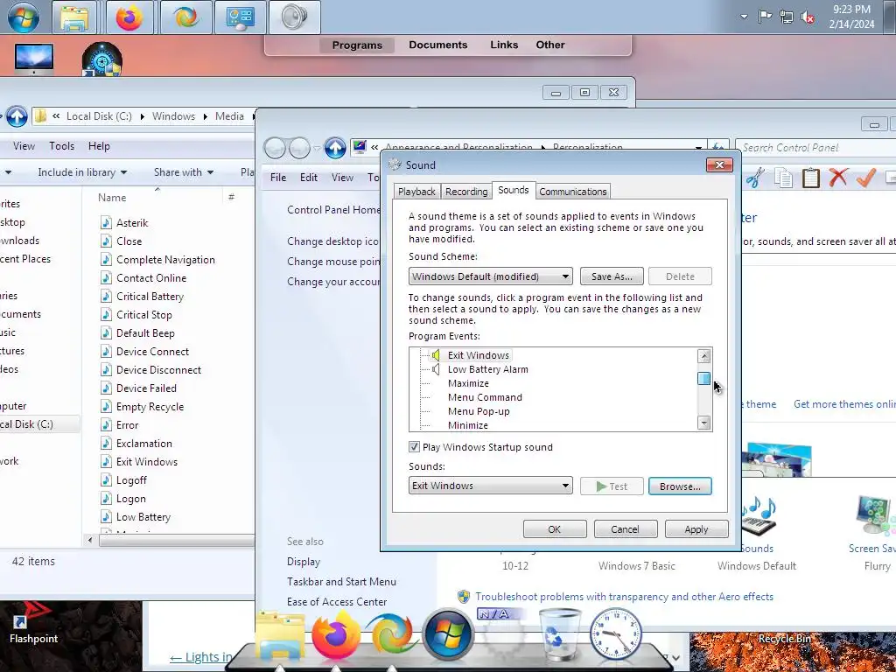Click the scissors Cut toolbar icon

pos(755,177)
